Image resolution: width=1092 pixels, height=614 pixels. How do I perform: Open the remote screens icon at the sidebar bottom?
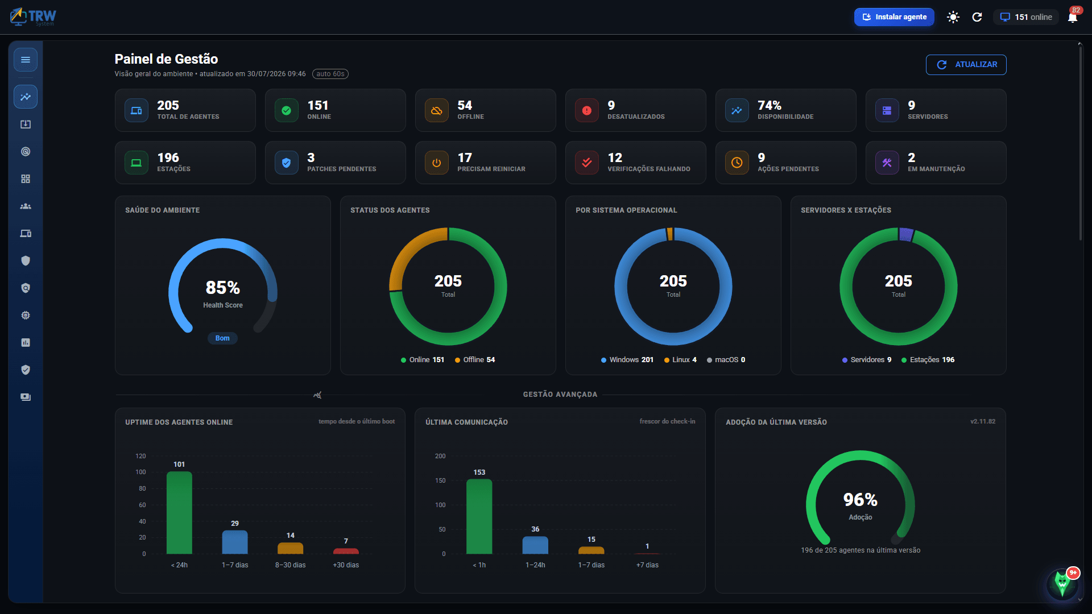tap(26, 397)
